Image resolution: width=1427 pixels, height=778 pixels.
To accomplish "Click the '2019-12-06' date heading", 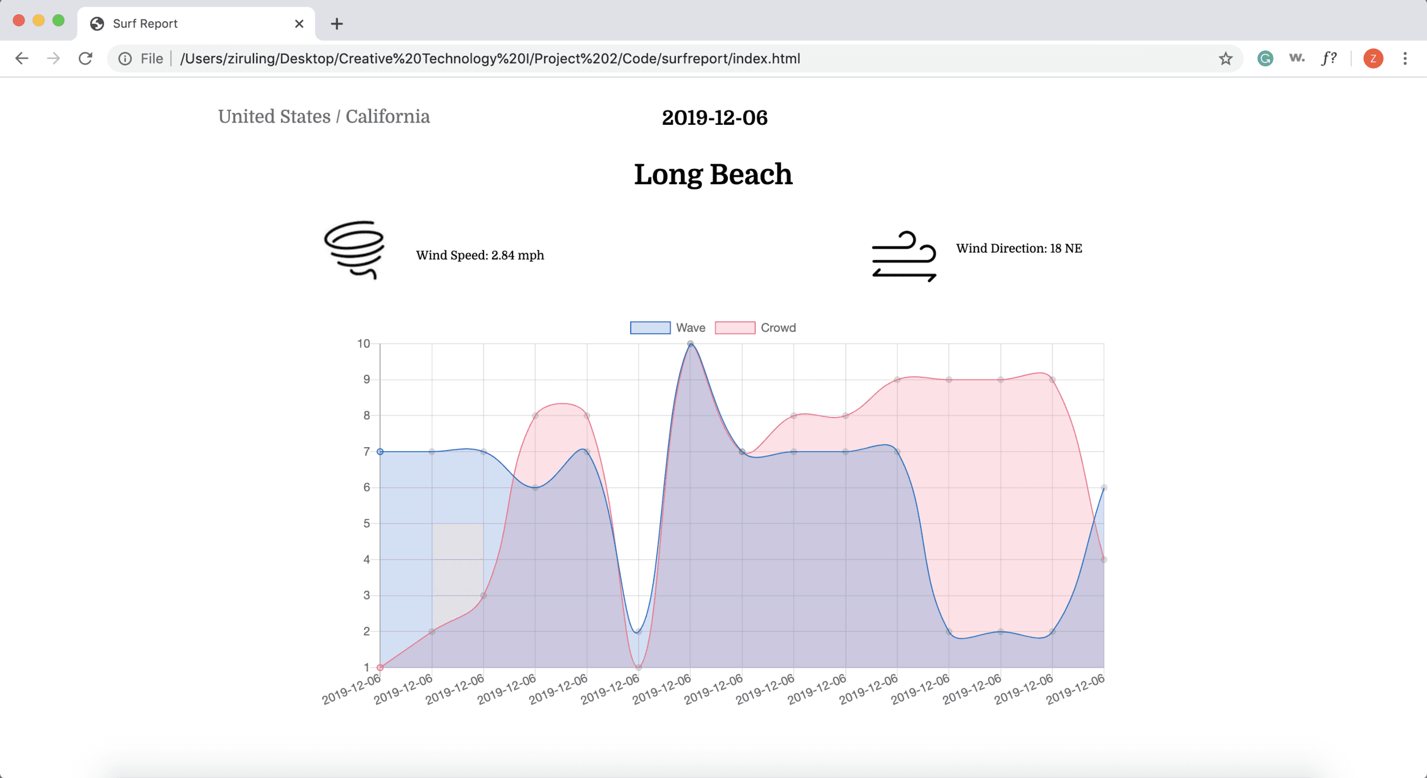I will 715,117.
